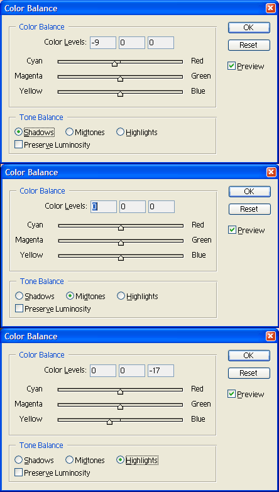Close the Color Balance dialog with Shadows selected
279x492 pixels.
tap(271, 8)
